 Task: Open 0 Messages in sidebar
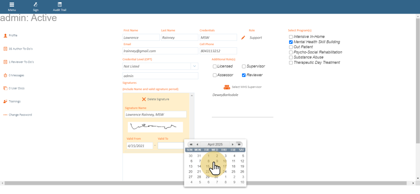tap(16, 75)
